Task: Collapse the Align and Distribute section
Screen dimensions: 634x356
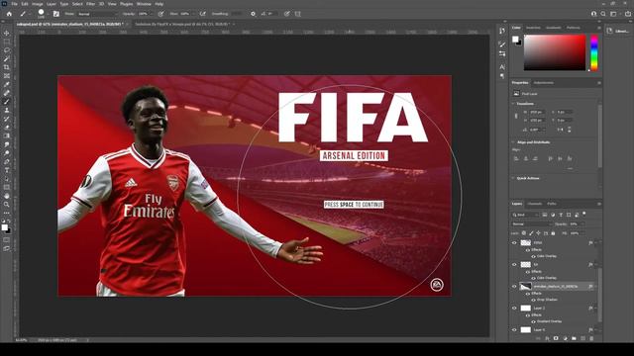Action: tap(513, 142)
